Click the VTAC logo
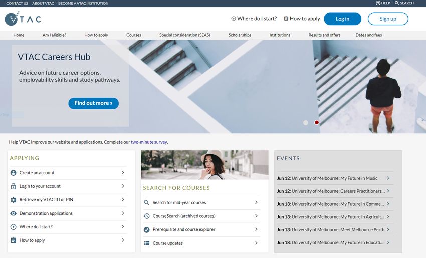The height and width of the screenshot is (258, 426). tap(23, 19)
